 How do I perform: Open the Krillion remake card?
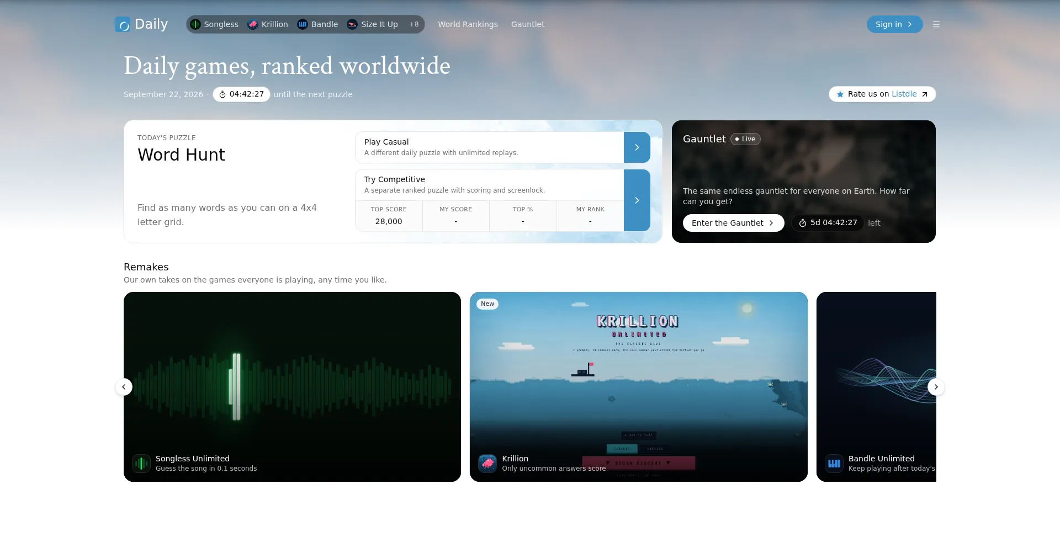point(639,387)
